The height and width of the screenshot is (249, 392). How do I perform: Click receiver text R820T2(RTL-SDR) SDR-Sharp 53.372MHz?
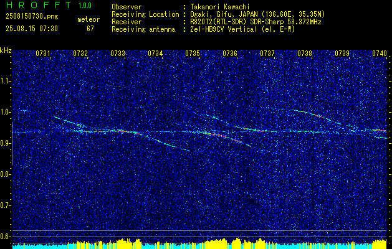256,22
